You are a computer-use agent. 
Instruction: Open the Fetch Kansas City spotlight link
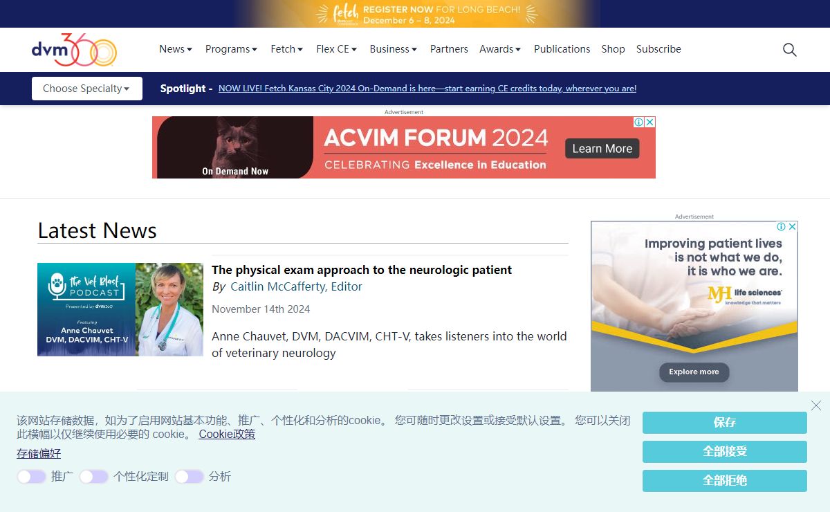(427, 89)
